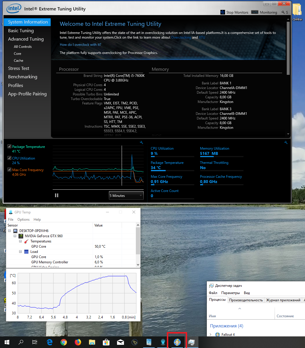Launch Firefox from the taskbar
305x348 pixels.
coord(78,342)
